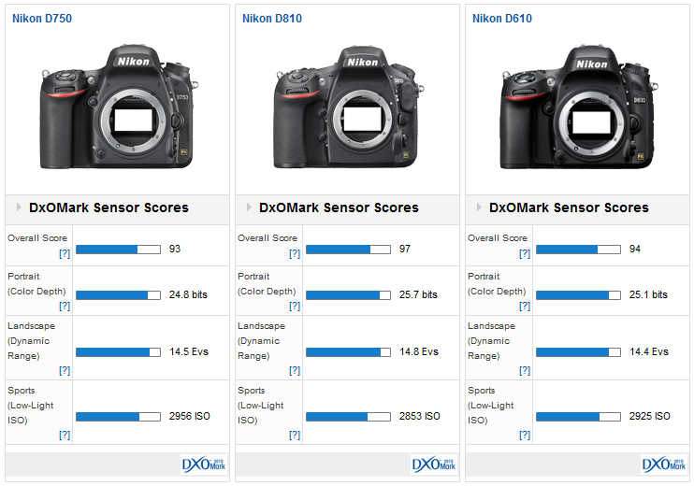The image size is (694, 486).
Task: Open the Nikon D810 title link
Action: pyautogui.click(x=272, y=18)
